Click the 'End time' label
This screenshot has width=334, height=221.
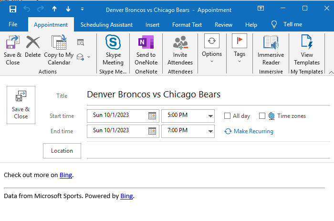point(62,131)
